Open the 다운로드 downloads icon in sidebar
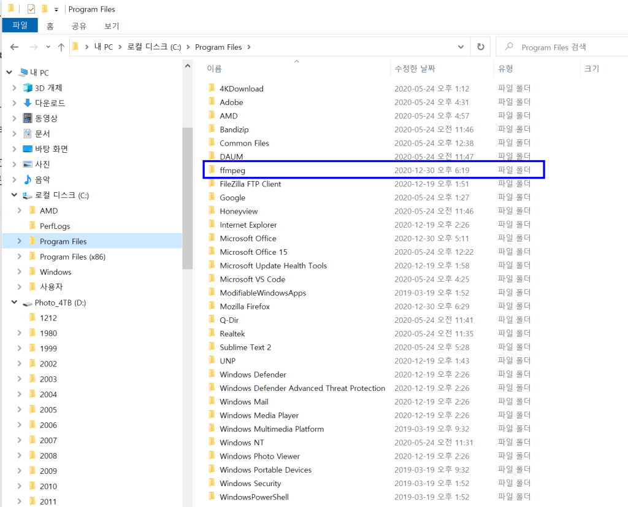The height and width of the screenshot is (507, 628). [x=28, y=103]
